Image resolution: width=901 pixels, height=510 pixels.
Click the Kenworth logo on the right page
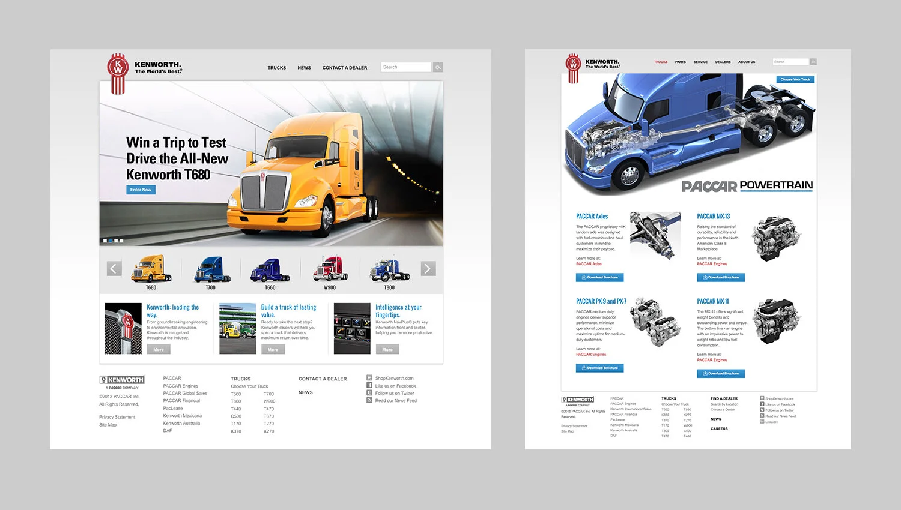pos(593,68)
